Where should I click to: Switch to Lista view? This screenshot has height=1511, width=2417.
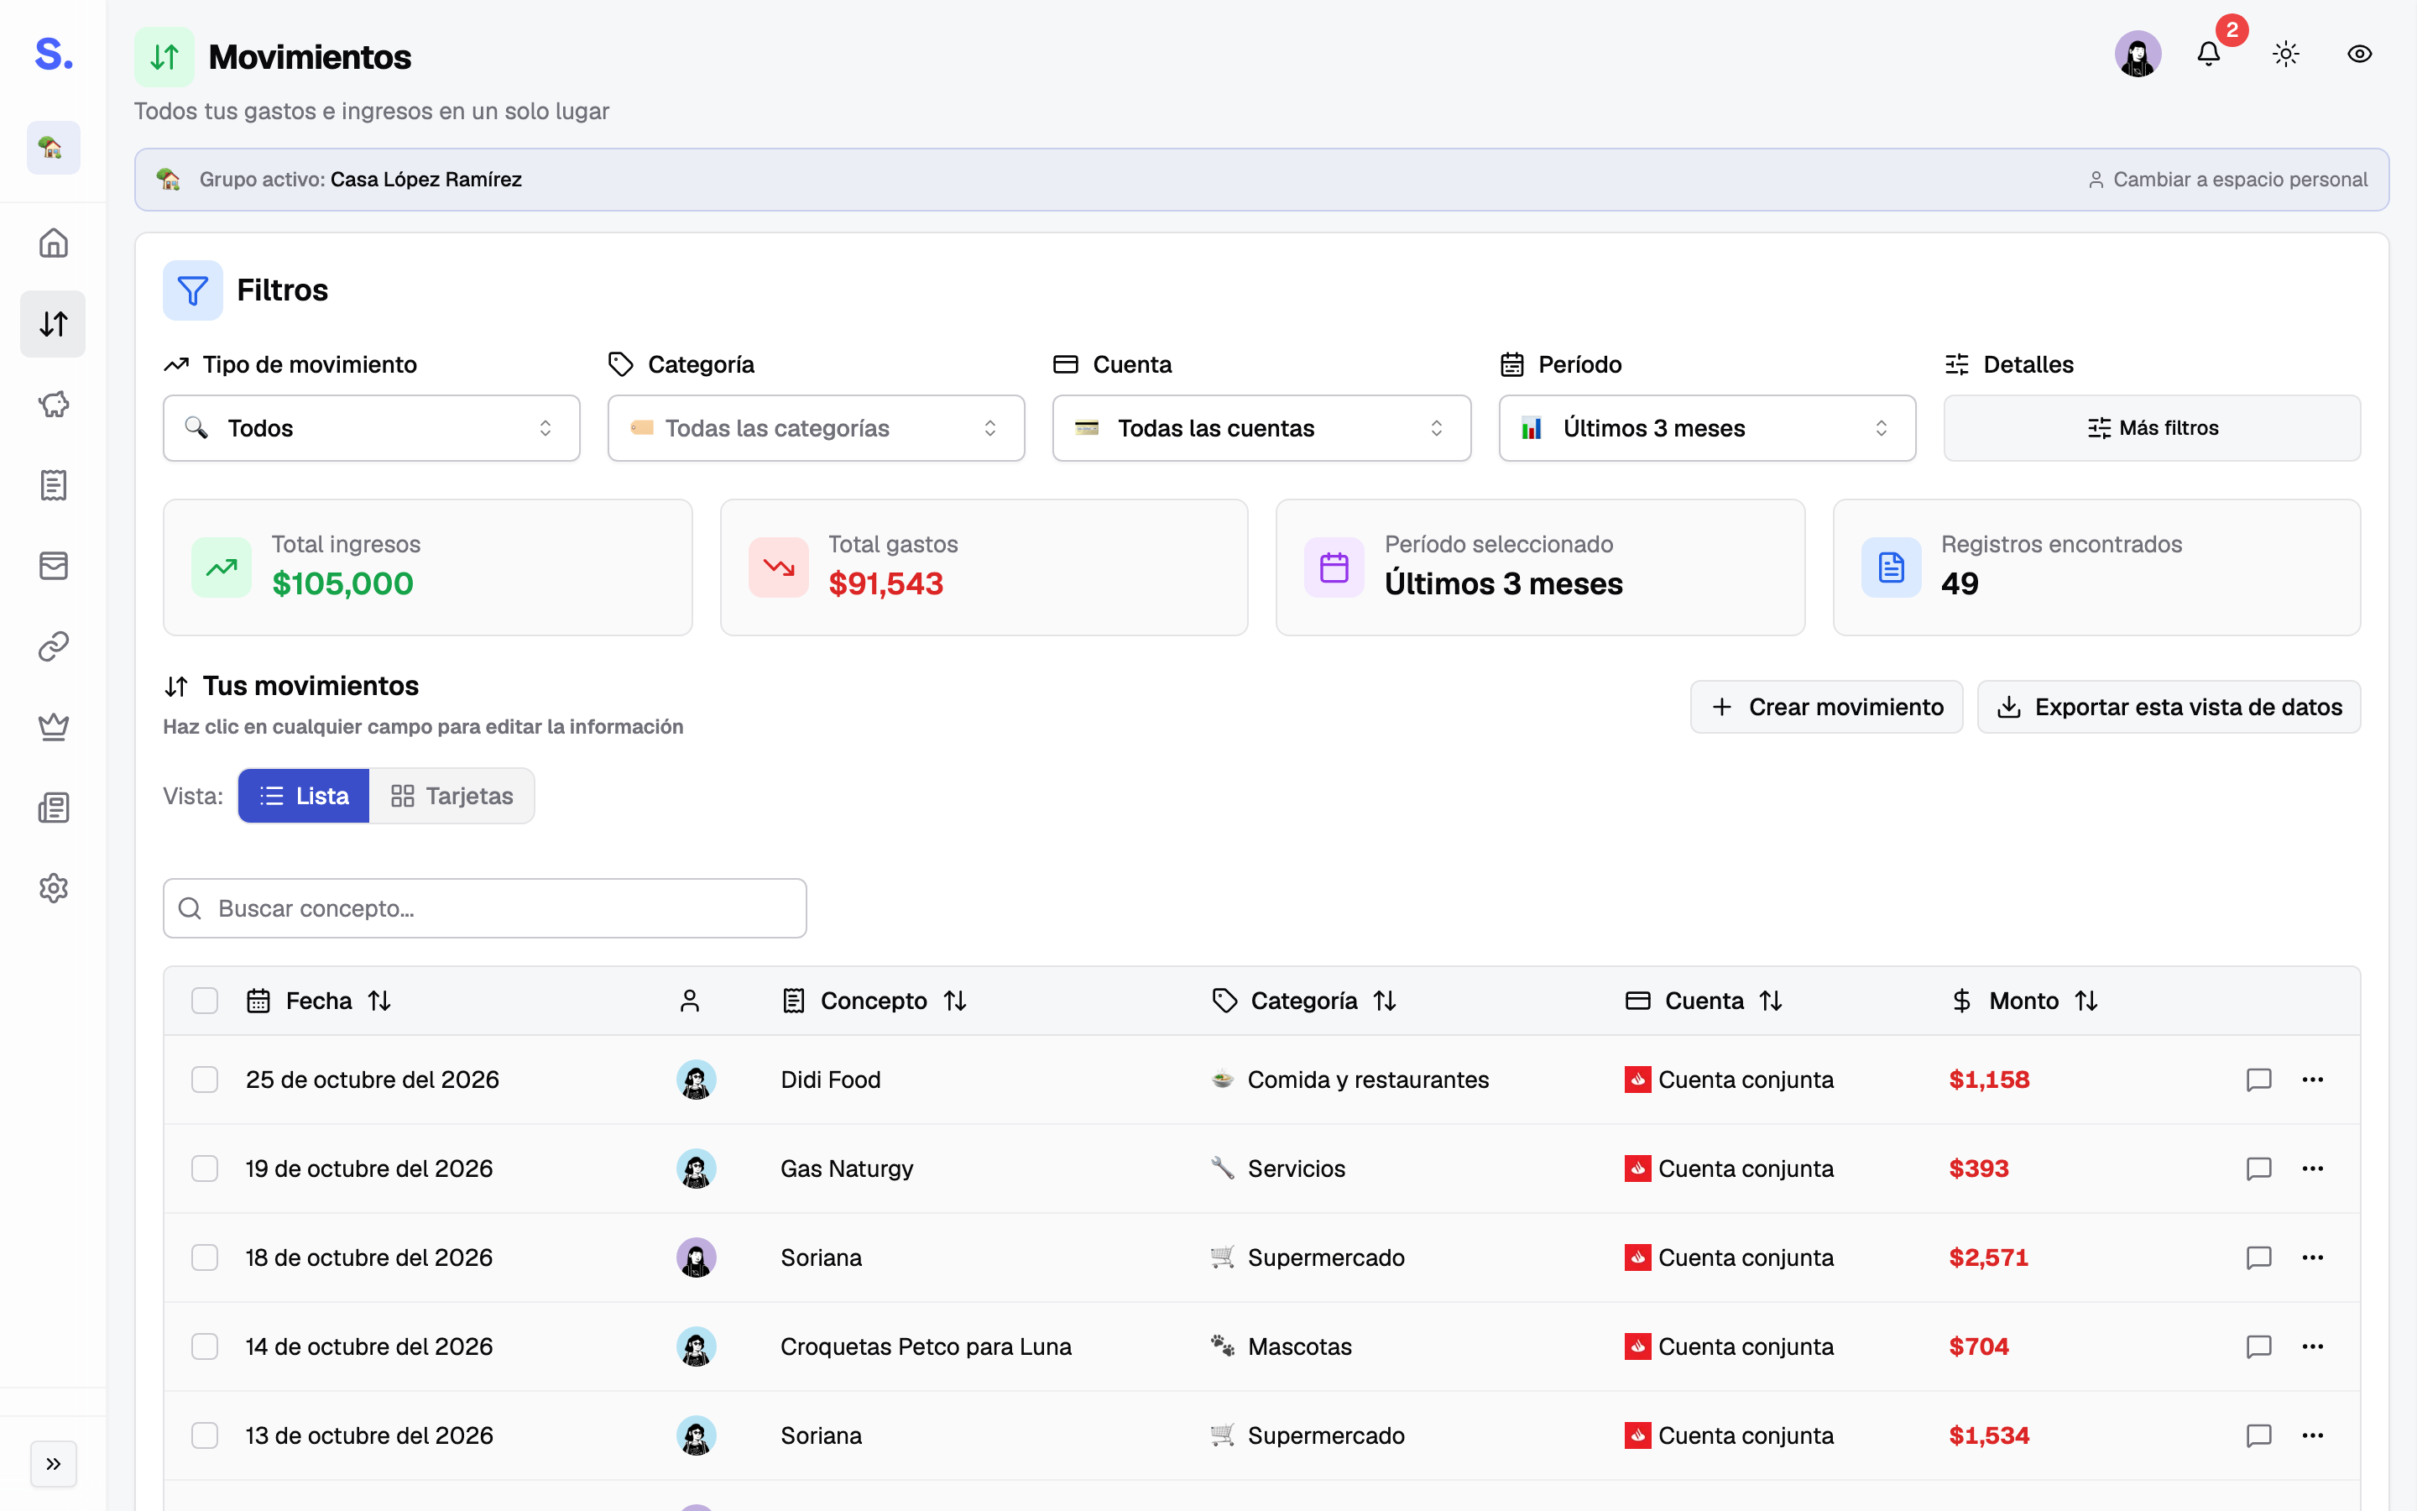304,796
